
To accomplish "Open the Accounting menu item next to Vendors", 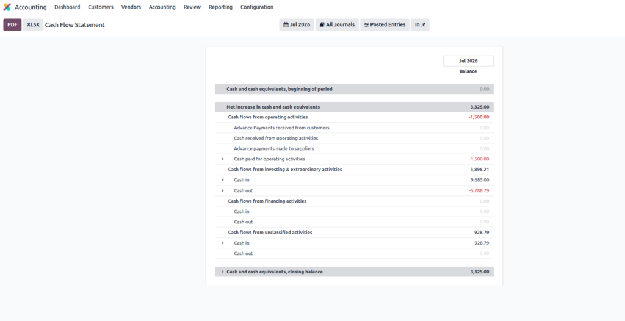I will click(162, 7).
